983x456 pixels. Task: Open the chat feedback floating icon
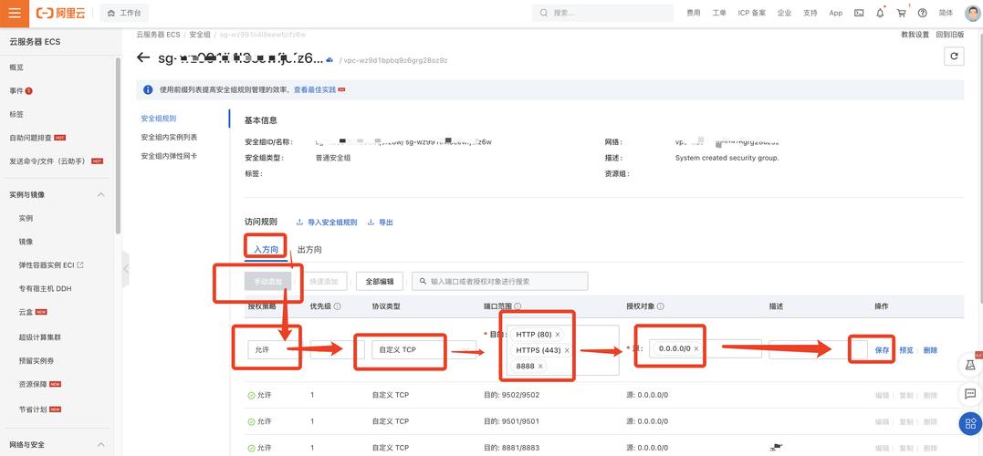pos(970,394)
